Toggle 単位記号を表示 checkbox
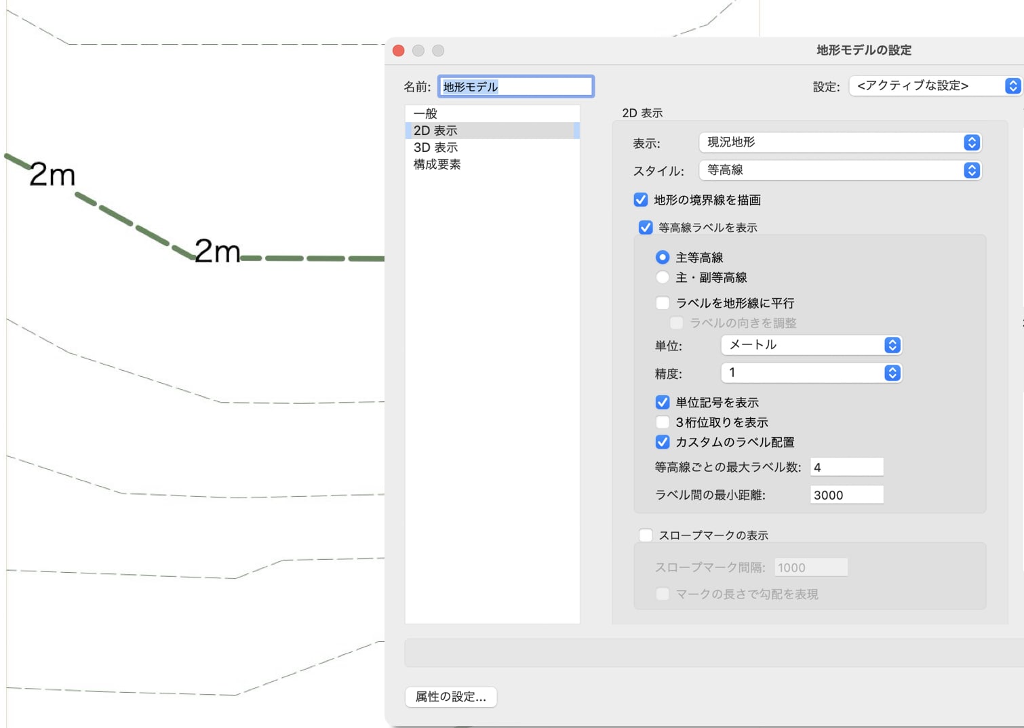This screenshot has width=1024, height=728. [663, 402]
